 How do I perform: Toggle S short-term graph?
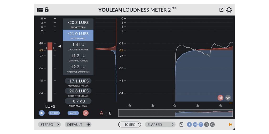(189, 125)
